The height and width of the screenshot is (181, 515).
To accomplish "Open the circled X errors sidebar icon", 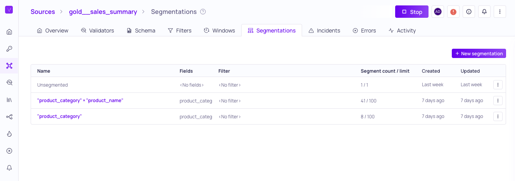I will click(x=9, y=151).
